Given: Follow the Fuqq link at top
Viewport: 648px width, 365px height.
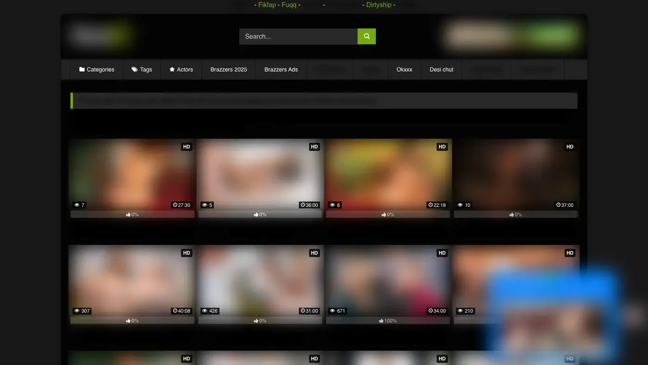Looking at the screenshot, I should tap(289, 5).
